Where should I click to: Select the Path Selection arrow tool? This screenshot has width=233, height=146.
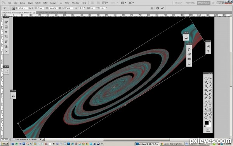206,109
